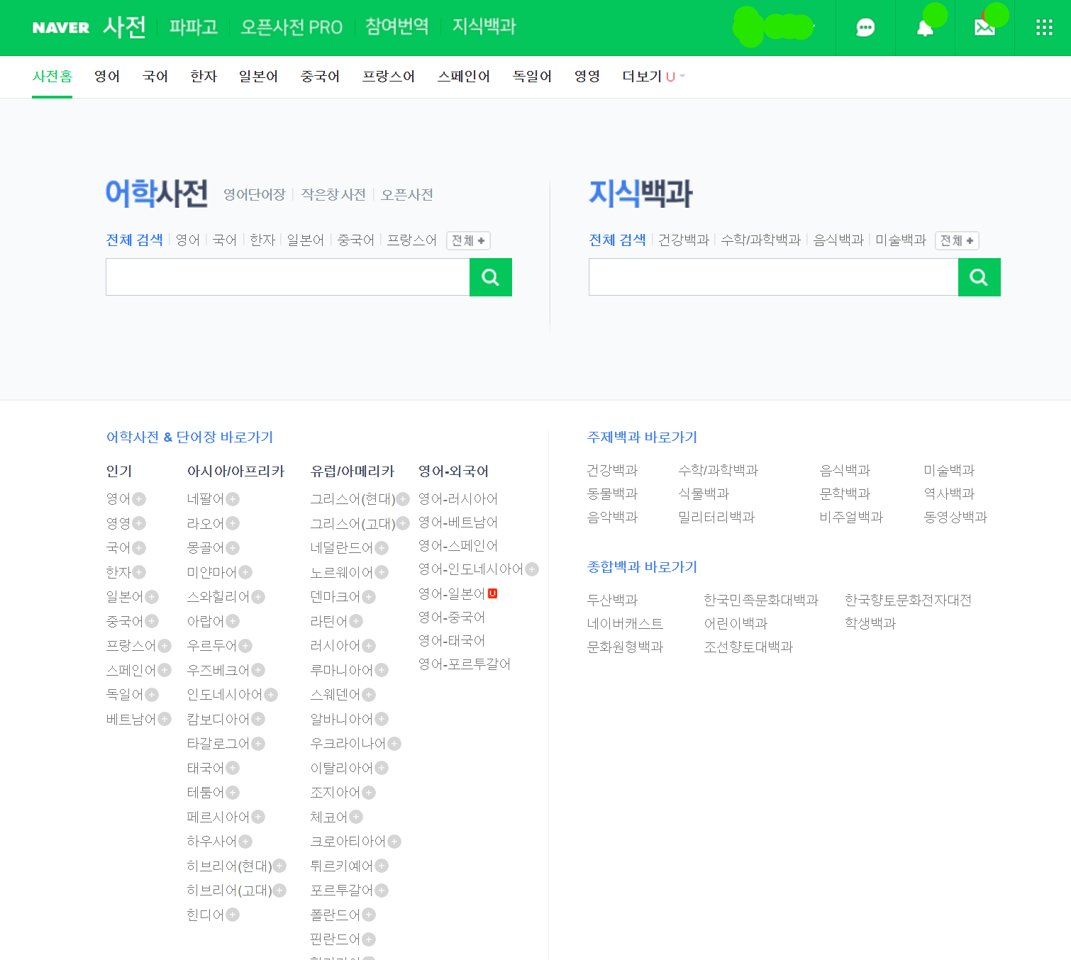Select 건강백과 filter above the encyclopedia search

coord(684,240)
